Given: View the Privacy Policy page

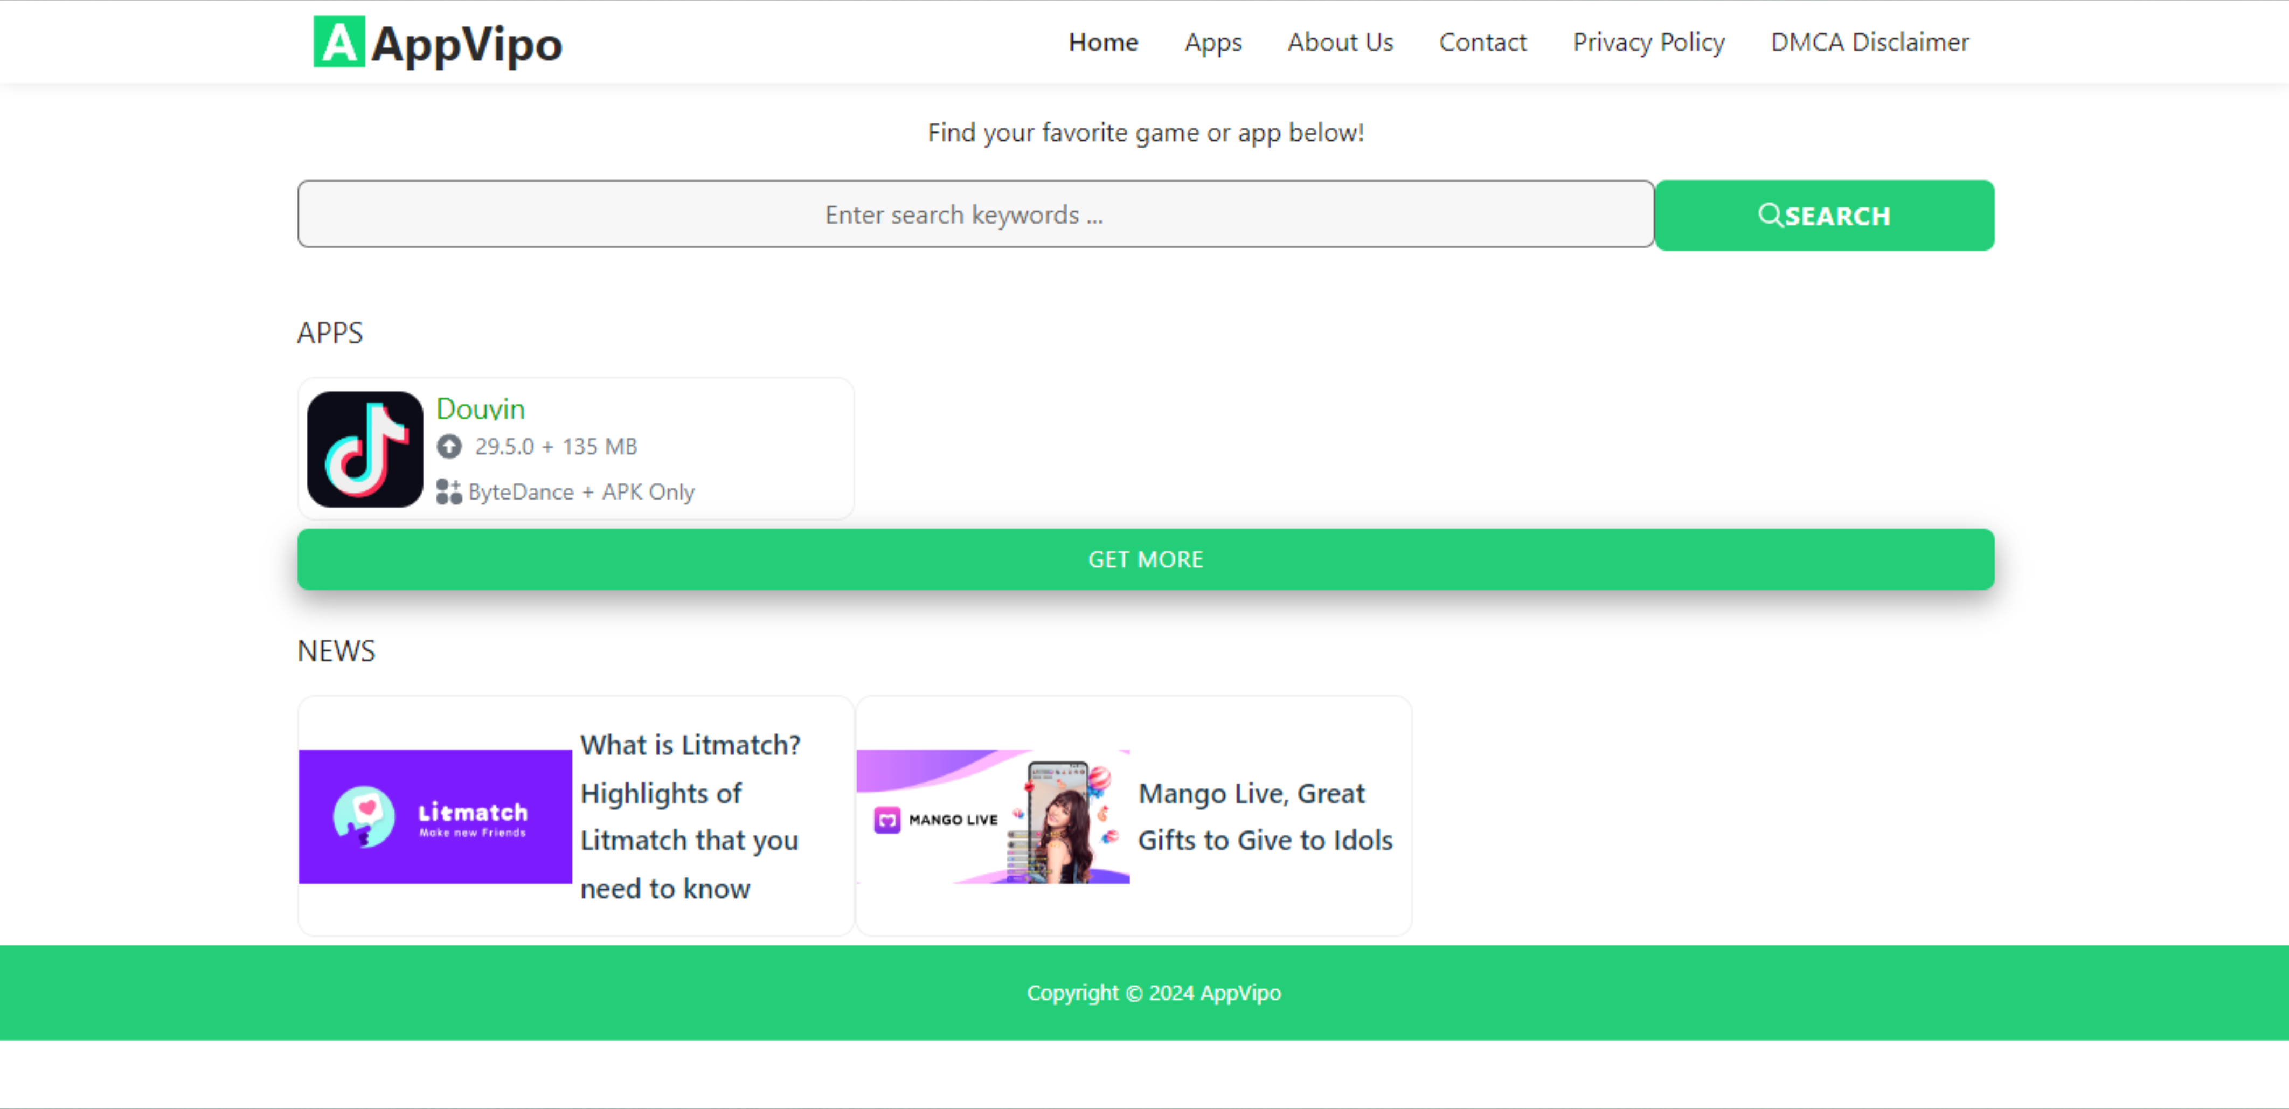Looking at the screenshot, I should (1647, 42).
